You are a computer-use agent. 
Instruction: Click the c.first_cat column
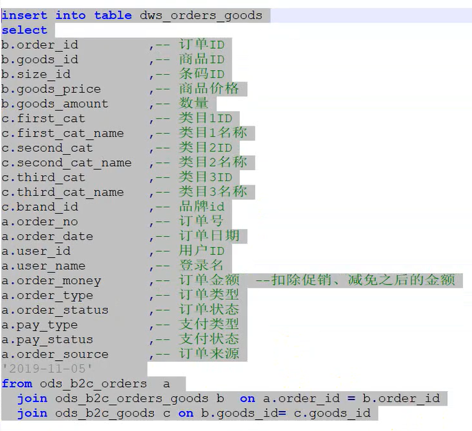(x=43, y=119)
